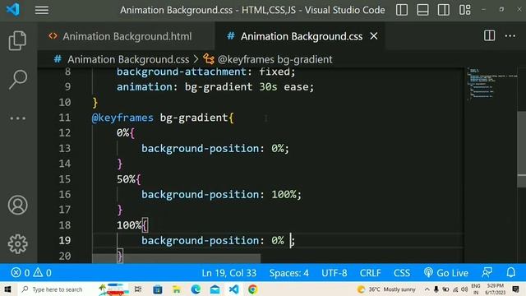
Task: Open volume control in system tray
Action: 464,289
